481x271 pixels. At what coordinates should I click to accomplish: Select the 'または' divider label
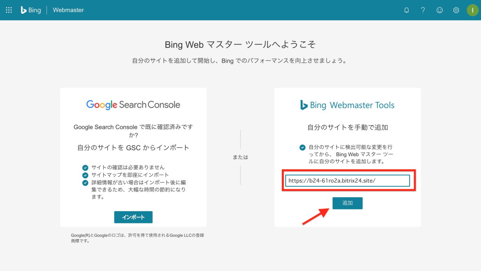[x=240, y=157]
